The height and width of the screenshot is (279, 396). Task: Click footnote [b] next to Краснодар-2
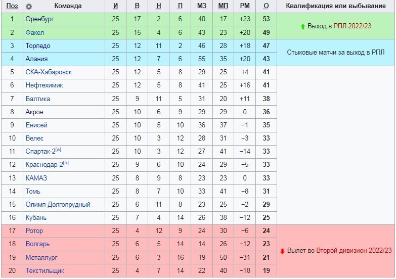[66, 163]
